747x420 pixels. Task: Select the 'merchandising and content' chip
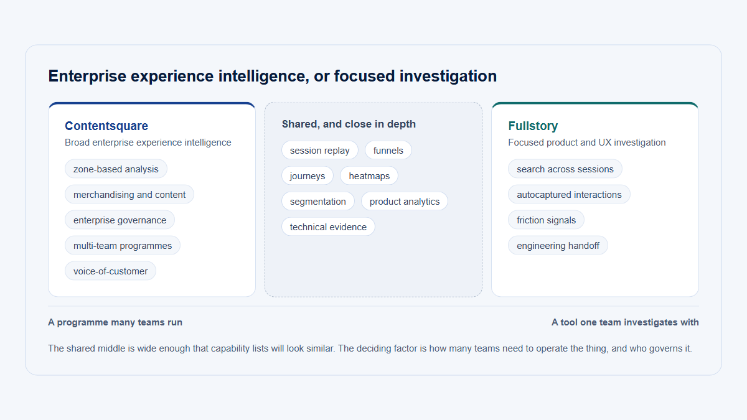(129, 195)
